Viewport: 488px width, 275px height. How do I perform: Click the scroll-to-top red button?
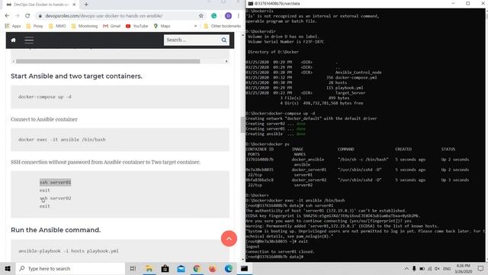pyautogui.click(x=229, y=238)
